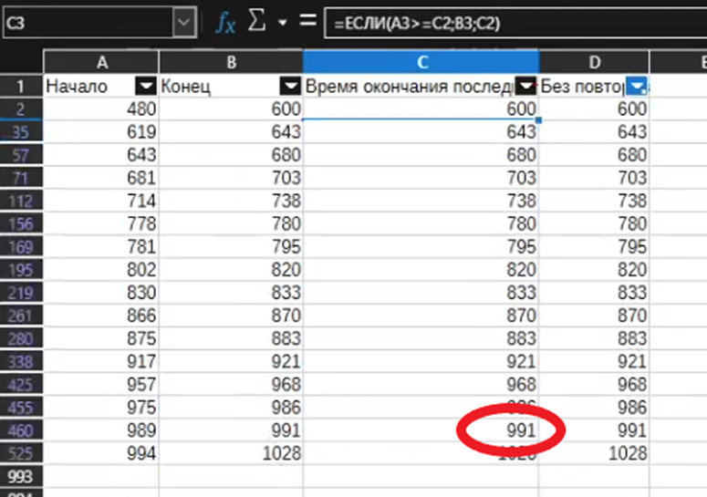Click the Select All corner box
The image size is (707, 497).
20,62
